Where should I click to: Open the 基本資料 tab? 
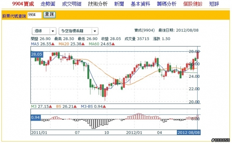pyautogui.click(x=140, y=4)
